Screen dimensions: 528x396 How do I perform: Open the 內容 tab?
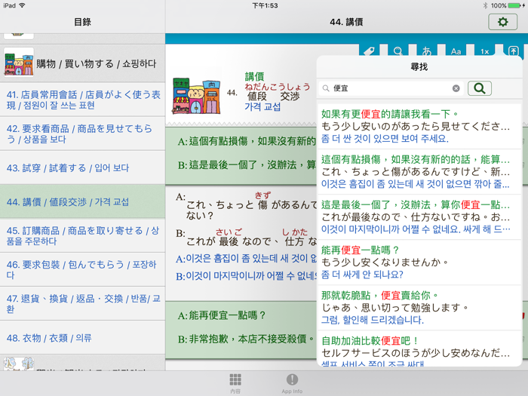click(x=235, y=382)
